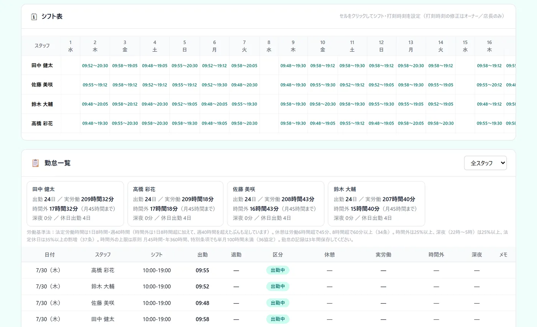Click the 09:48 clock-in time for 佐藤 美咲
537x327 pixels.
pyautogui.click(x=203, y=303)
